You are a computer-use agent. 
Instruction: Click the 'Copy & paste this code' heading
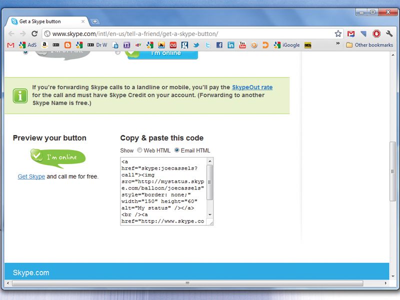coord(161,138)
